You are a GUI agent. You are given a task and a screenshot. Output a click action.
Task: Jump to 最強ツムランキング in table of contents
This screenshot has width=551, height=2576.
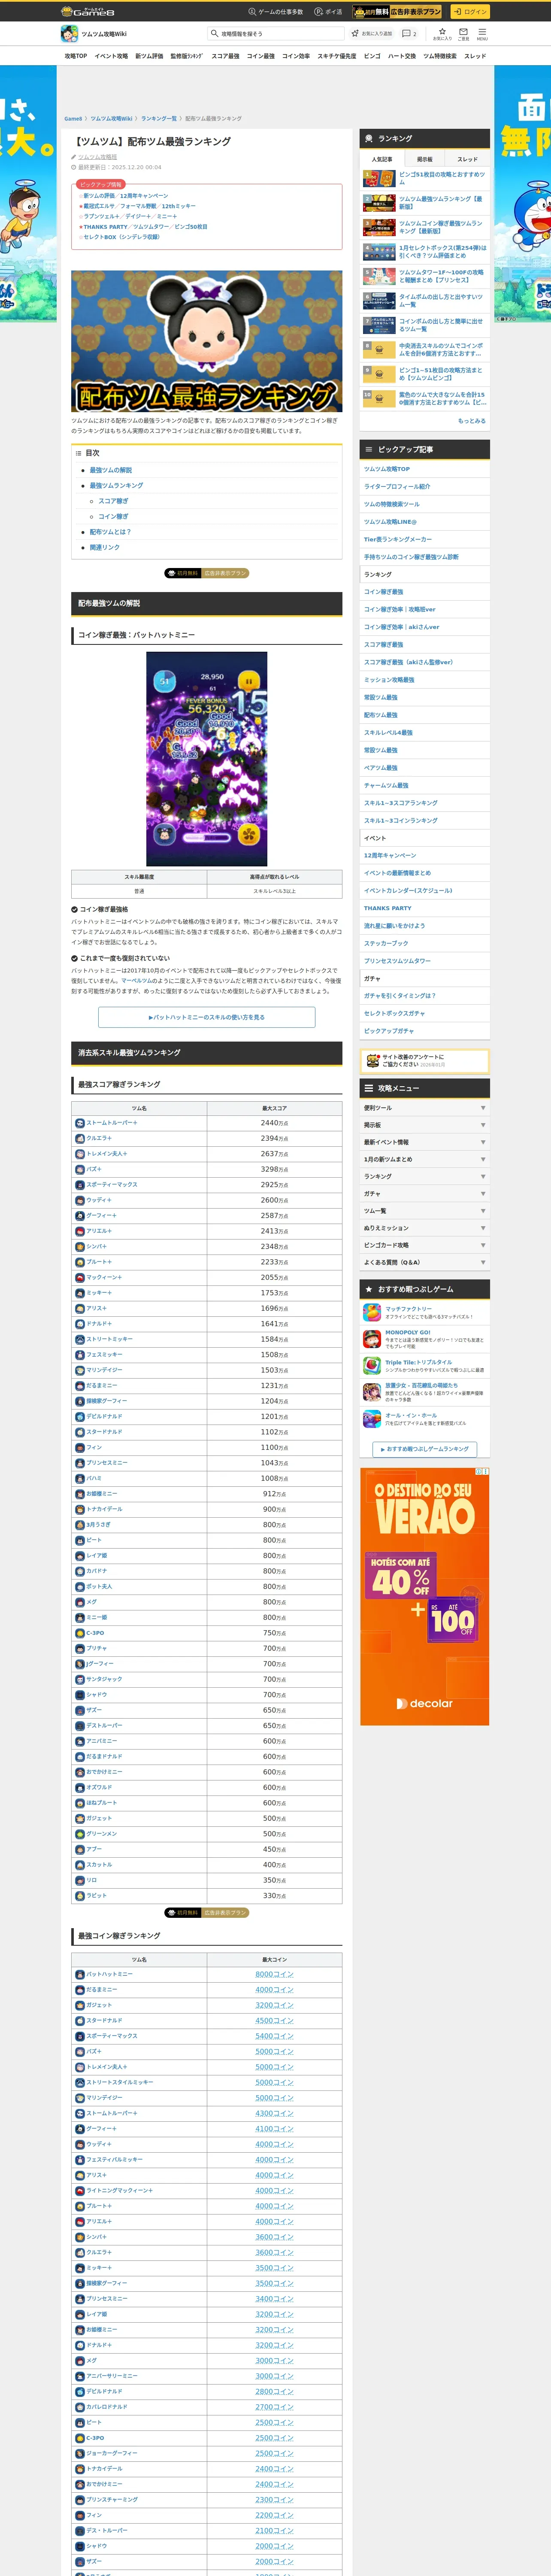click(116, 485)
